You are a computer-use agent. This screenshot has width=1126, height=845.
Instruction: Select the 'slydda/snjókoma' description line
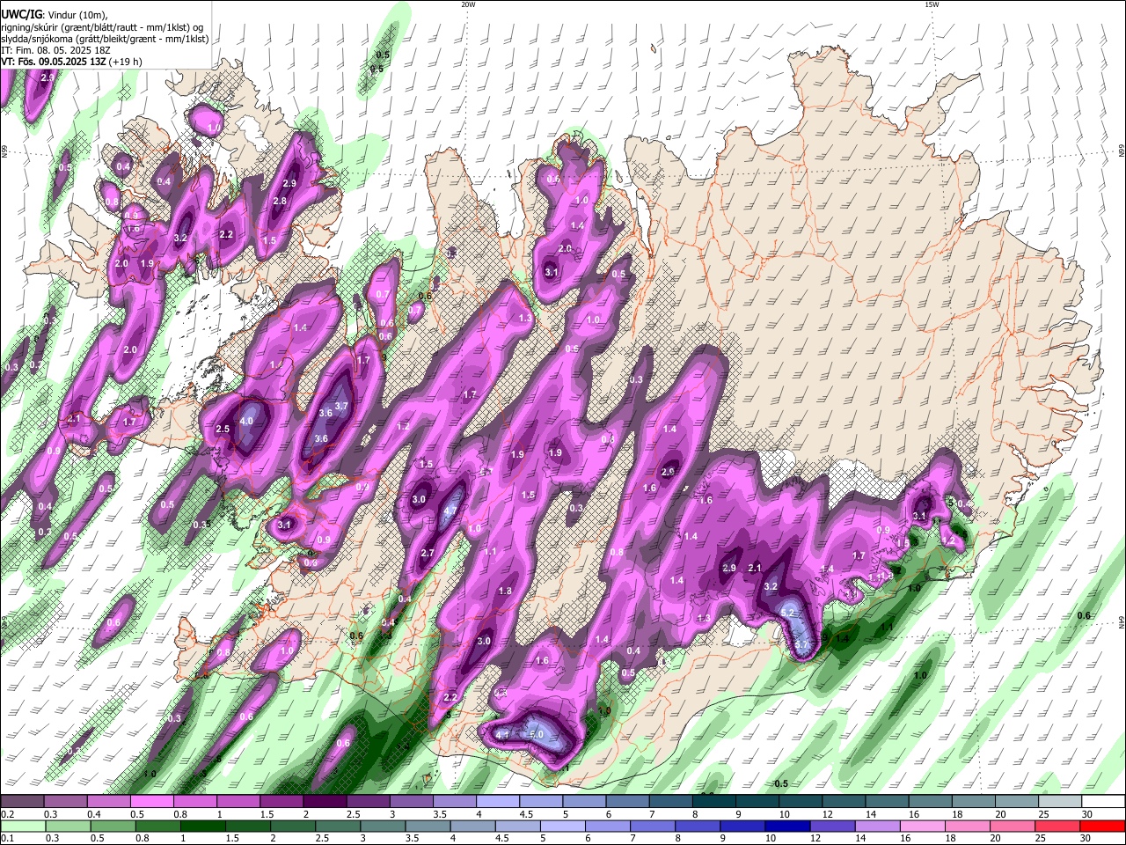[x=105, y=39]
